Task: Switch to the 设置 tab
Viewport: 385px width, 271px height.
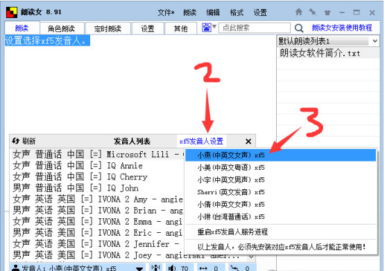Action: point(148,28)
